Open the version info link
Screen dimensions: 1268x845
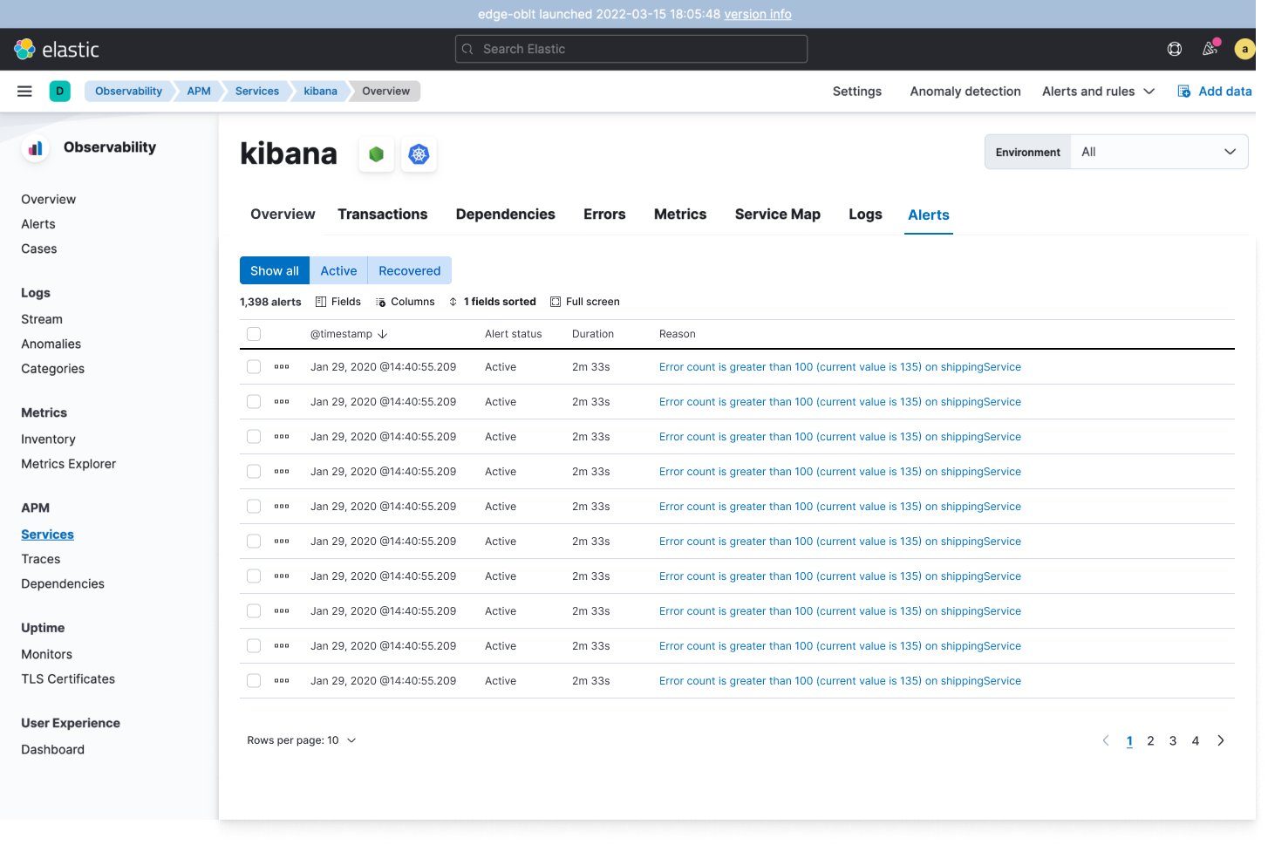[x=758, y=14]
